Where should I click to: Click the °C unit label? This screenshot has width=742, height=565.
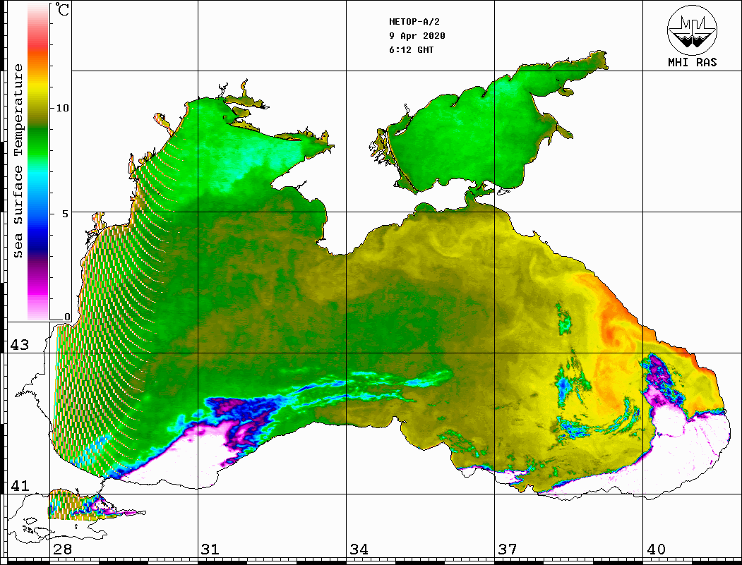61,9
